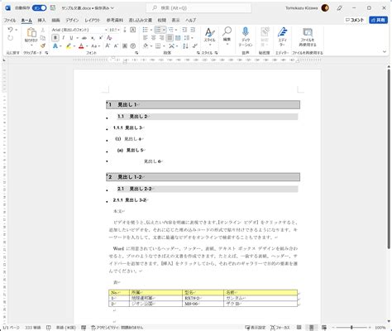Toggle Italic formatting button
Screen dimensions: 392x331
tap(64, 38)
